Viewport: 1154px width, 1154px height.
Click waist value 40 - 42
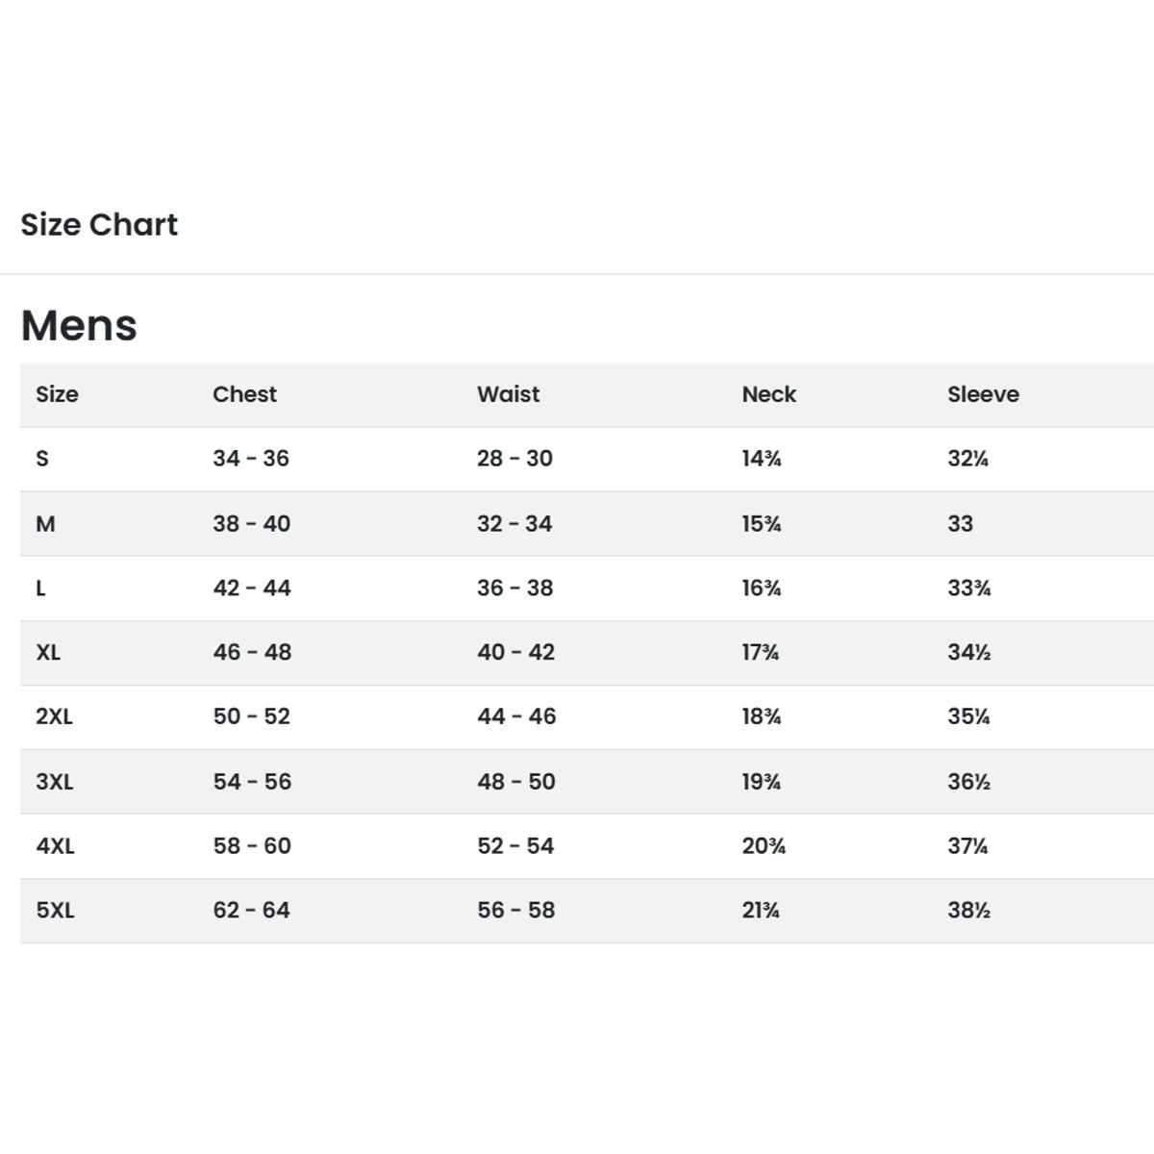(515, 653)
